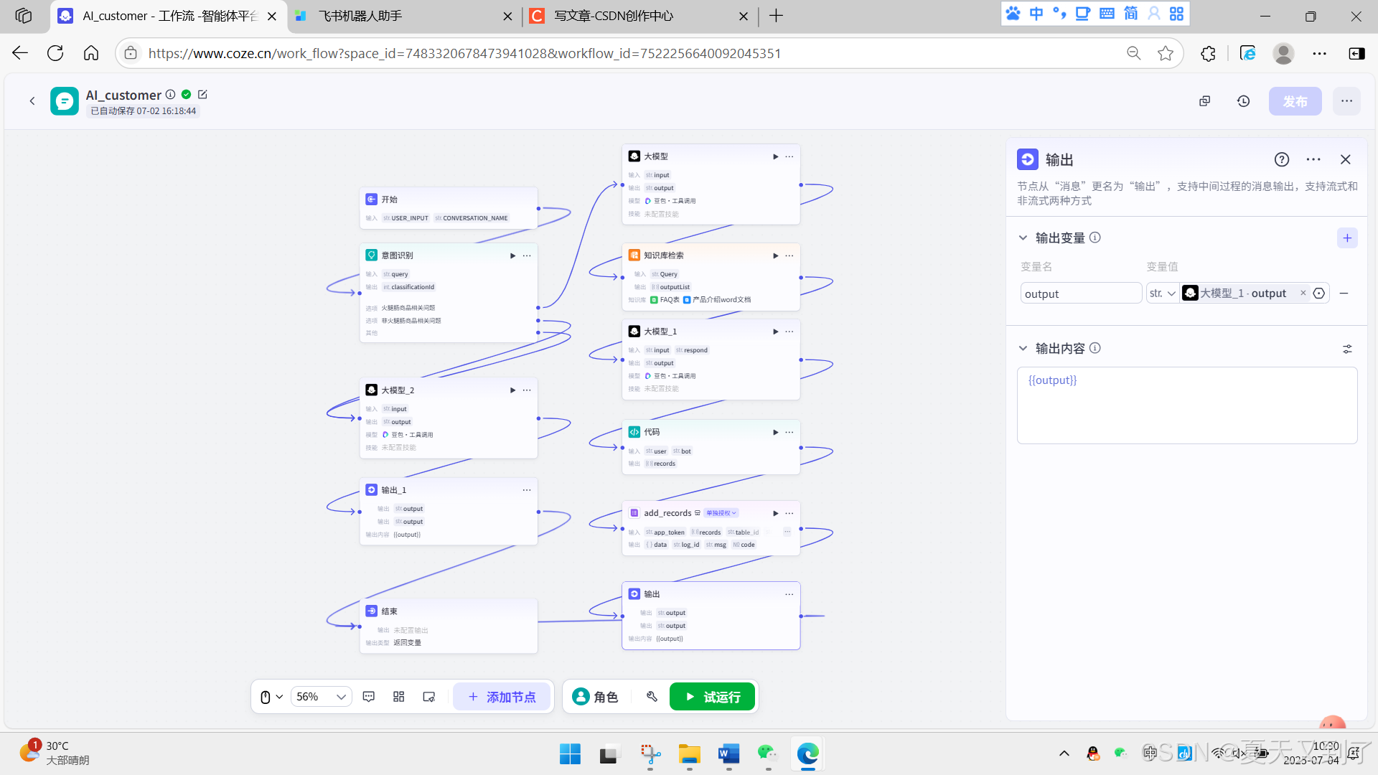Click the edit pencil next to AI_customer
The height and width of the screenshot is (775, 1378).
pyautogui.click(x=202, y=95)
